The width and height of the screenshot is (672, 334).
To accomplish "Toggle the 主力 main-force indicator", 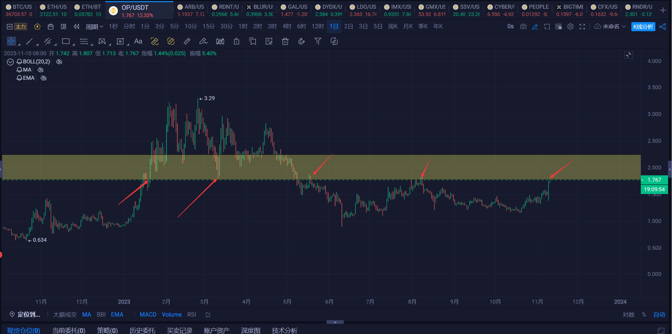I will point(21,27).
